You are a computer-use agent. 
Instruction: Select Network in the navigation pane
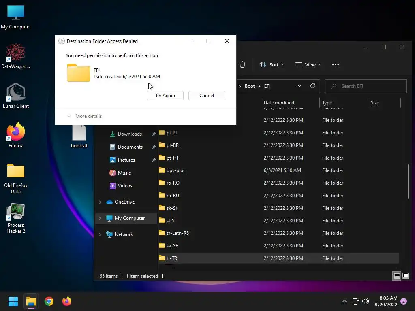pos(124,234)
